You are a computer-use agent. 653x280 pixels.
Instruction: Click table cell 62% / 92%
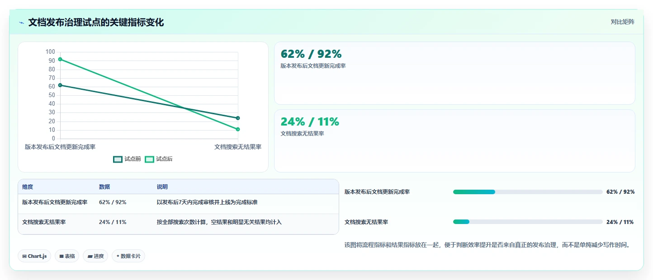(x=113, y=202)
